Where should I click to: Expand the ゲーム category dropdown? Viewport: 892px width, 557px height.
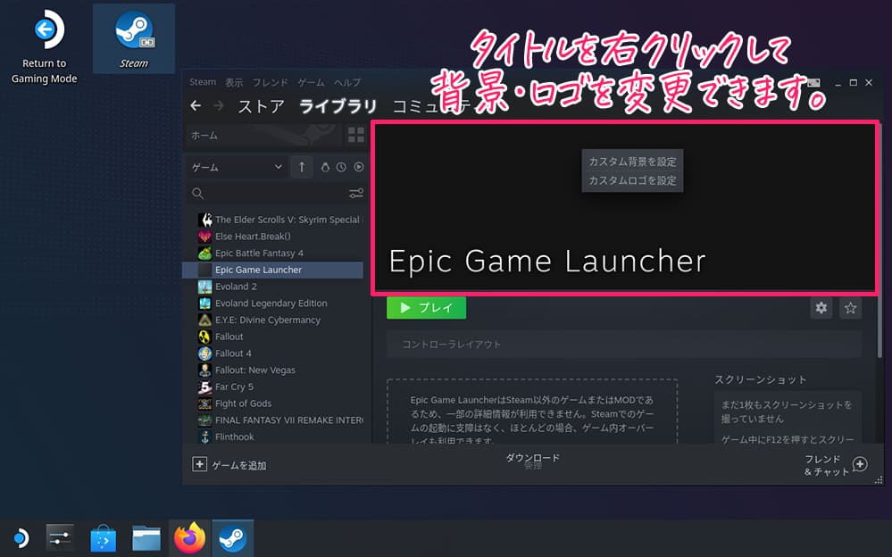coord(237,167)
